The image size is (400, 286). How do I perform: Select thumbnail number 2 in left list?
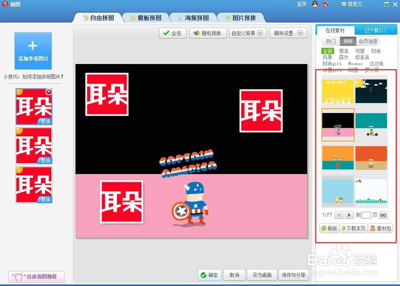pos(34,146)
